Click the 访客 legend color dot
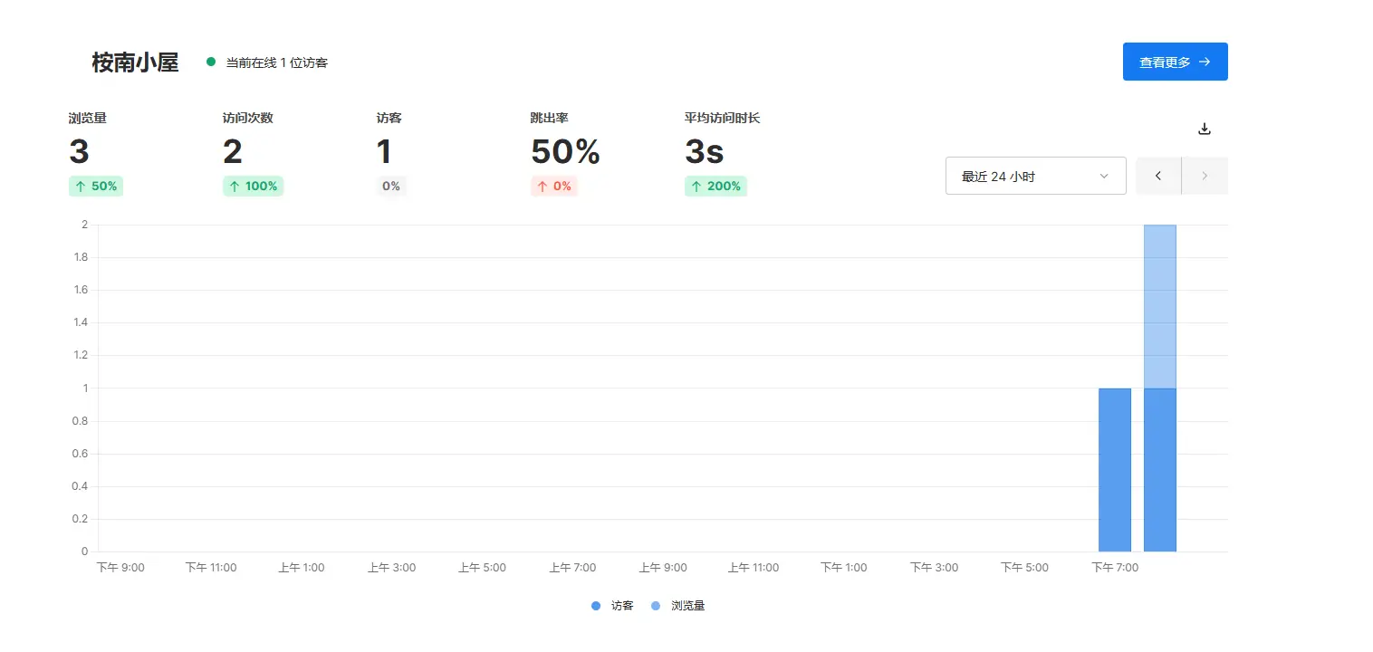Viewport: 1373px width, 652px height. coord(596,606)
